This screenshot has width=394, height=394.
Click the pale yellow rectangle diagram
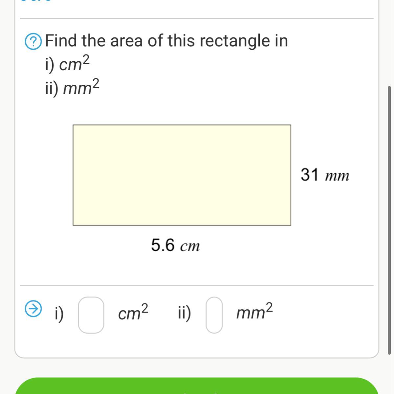click(182, 175)
